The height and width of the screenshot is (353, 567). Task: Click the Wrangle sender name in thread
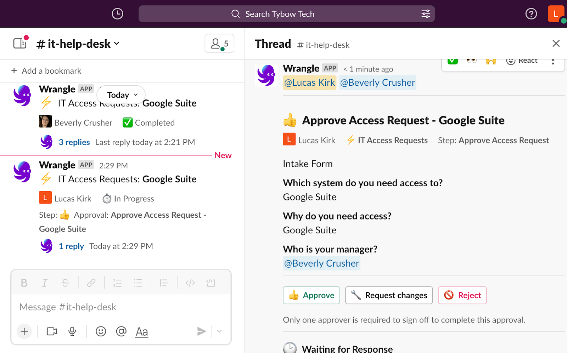point(301,68)
